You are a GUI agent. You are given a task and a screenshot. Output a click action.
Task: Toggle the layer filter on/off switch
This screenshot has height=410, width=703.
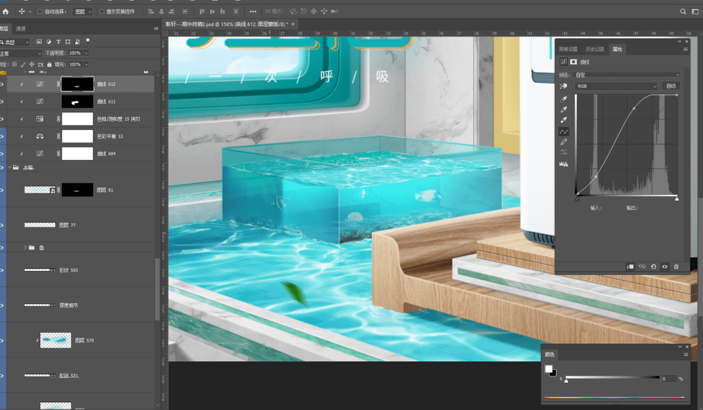[x=88, y=41]
